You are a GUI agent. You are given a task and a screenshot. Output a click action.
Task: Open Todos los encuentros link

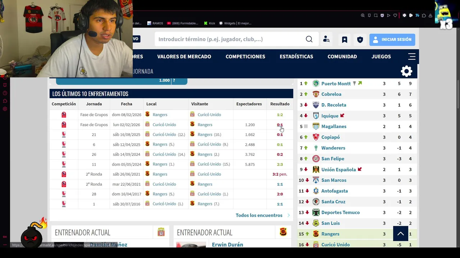tap(259, 215)
